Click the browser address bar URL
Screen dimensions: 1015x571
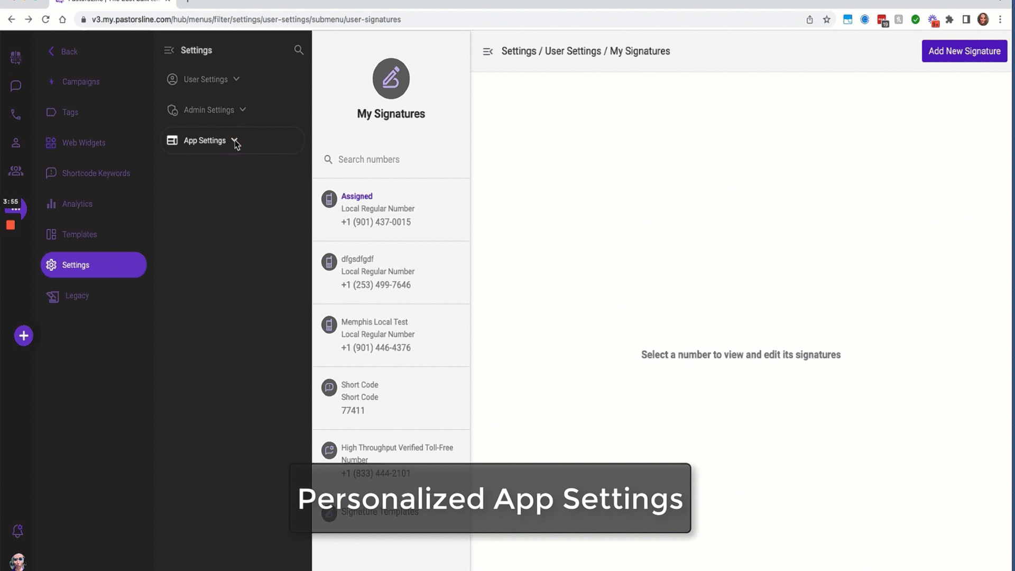click(246, 20)
